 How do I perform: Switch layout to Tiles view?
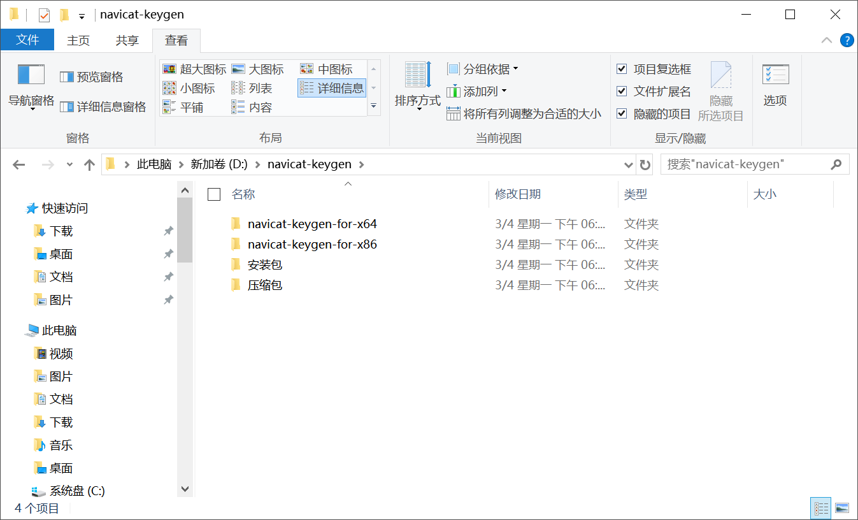[x=183, y=107]
